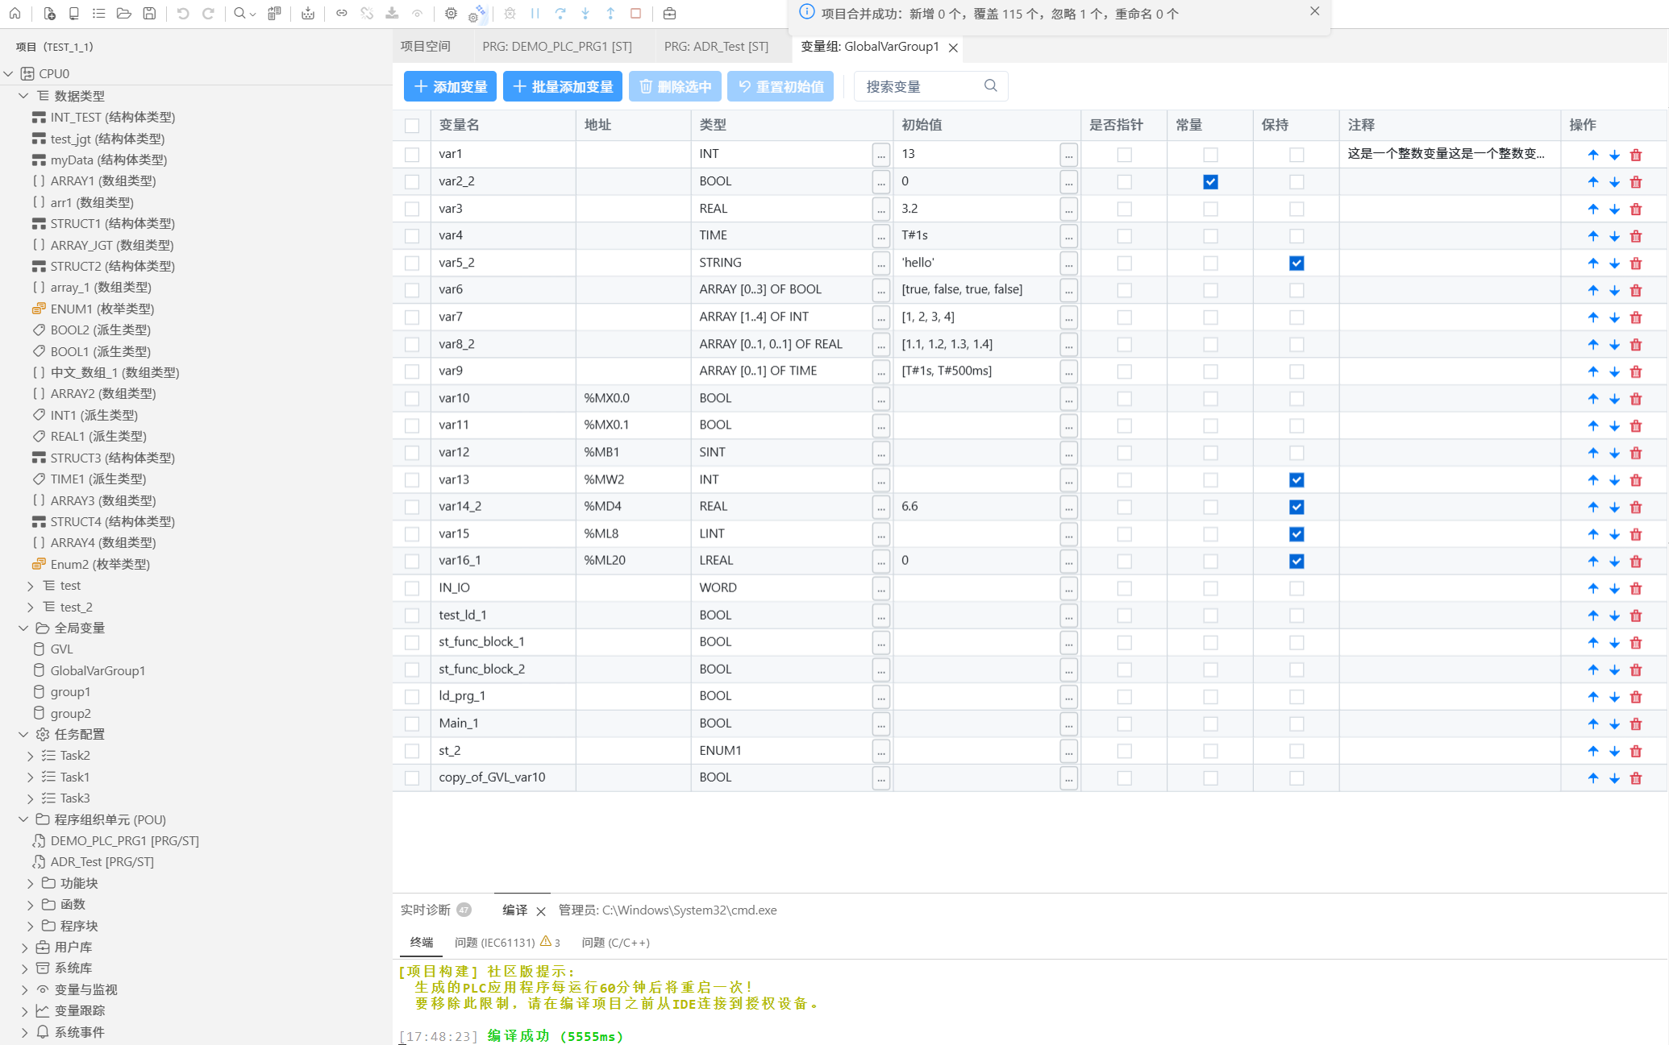
Task: Select GlobalVarGroup1 in the project tree
Action: [98, 670]
